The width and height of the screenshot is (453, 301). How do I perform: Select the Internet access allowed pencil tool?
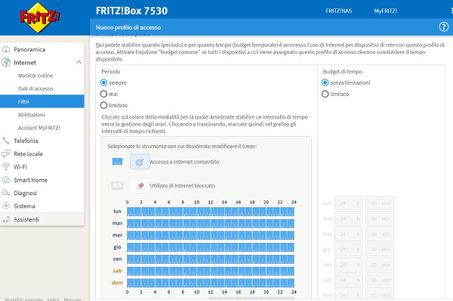(140, 162)
